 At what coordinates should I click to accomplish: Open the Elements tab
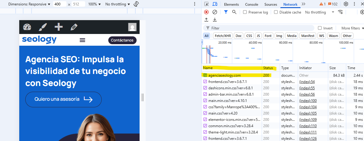(231, 4)
